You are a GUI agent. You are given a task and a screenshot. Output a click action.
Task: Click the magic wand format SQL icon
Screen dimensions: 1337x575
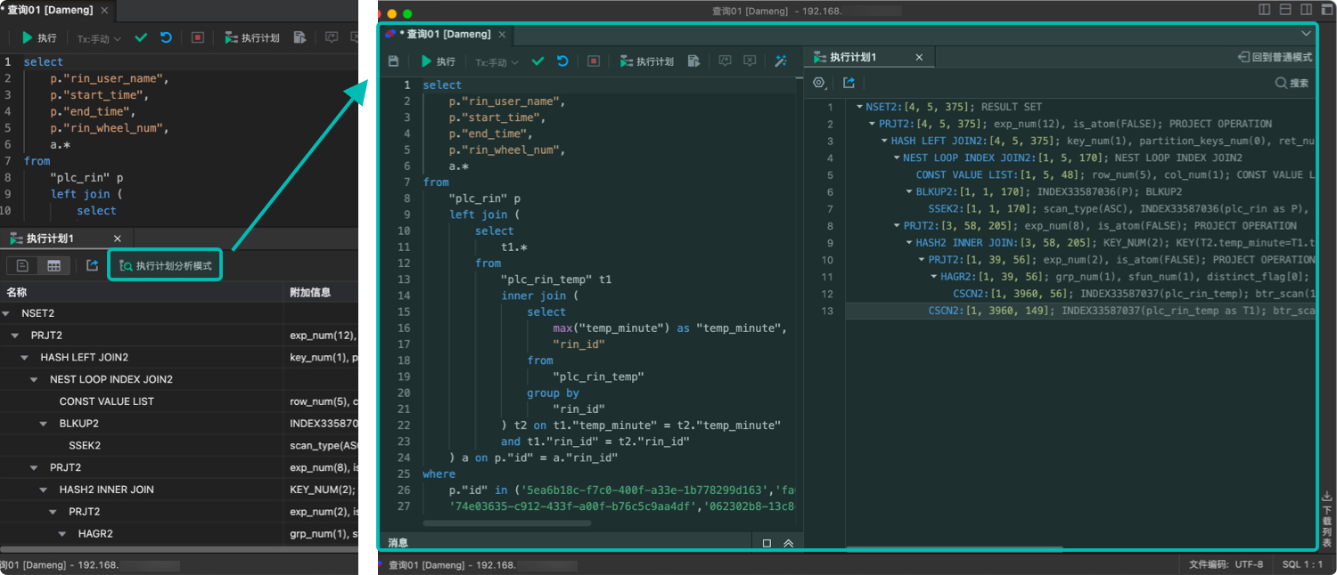click(x=781, y=61)
